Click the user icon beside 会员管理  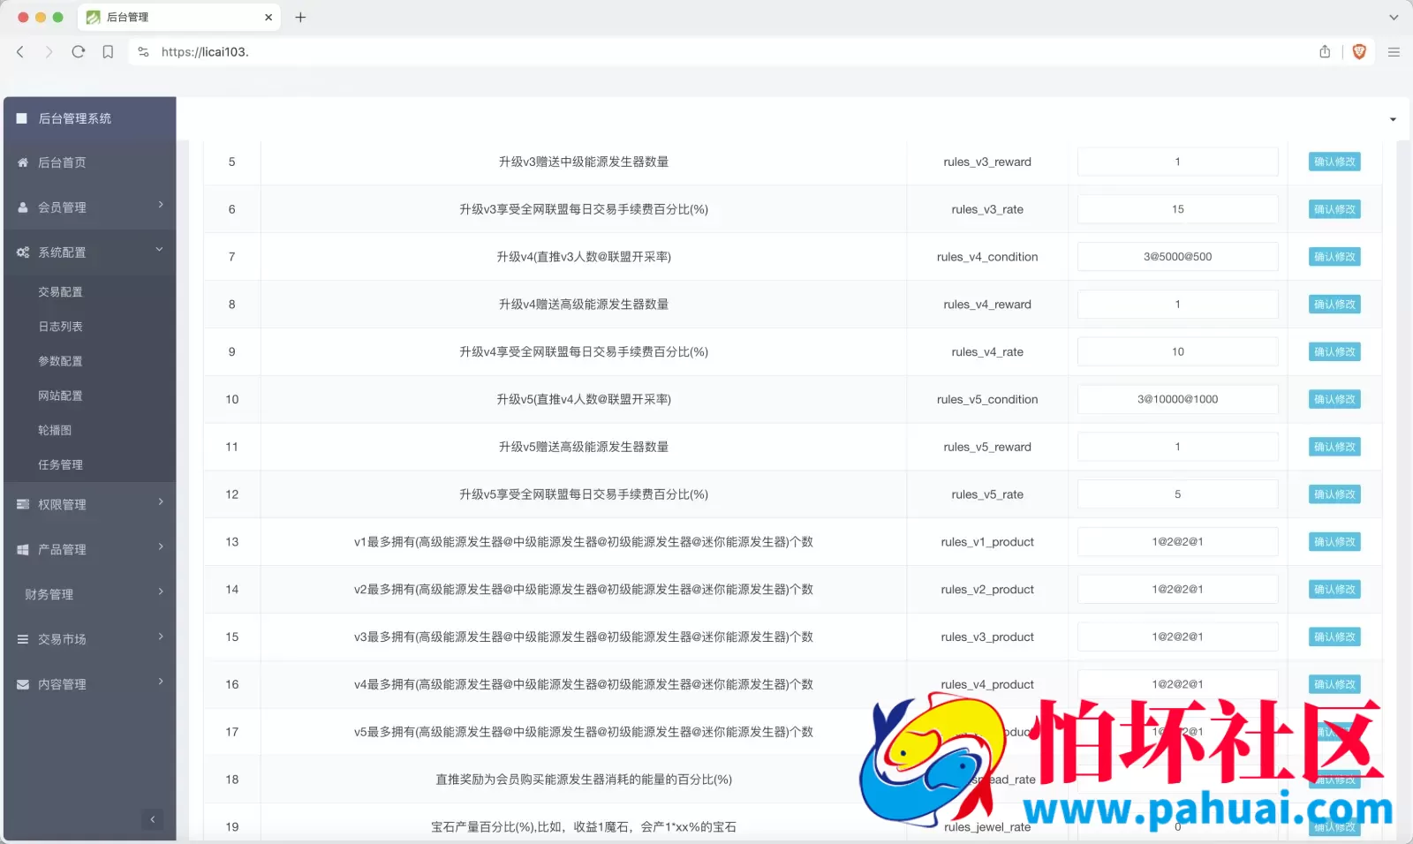pos(23,207)
